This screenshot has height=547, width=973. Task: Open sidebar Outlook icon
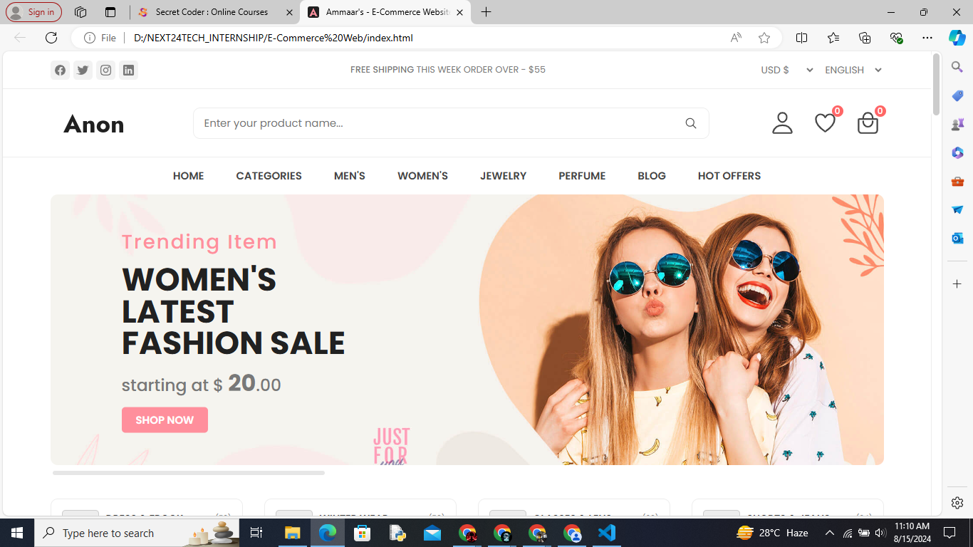(x=957, y=238)
